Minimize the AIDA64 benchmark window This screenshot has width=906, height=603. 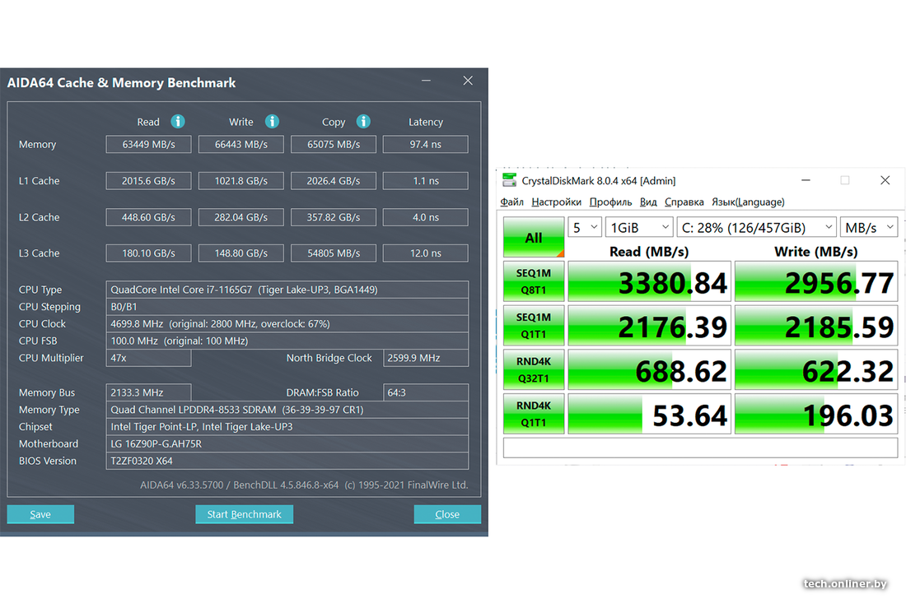point(427,81)
